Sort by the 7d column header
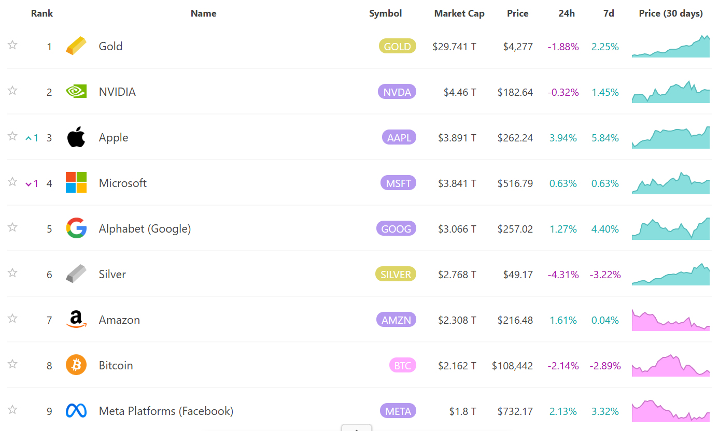The image size is (719, 431). tap(608, 13)
